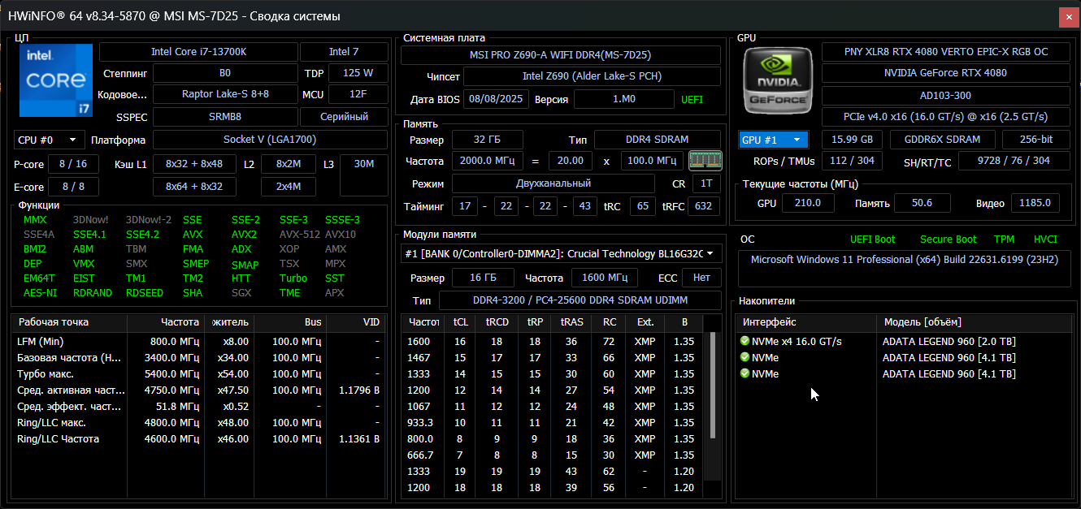1081x509 pixels.
Task: Click the Raptor Lake-S 8+8 codename field
Action: click(x=225, y=94)
